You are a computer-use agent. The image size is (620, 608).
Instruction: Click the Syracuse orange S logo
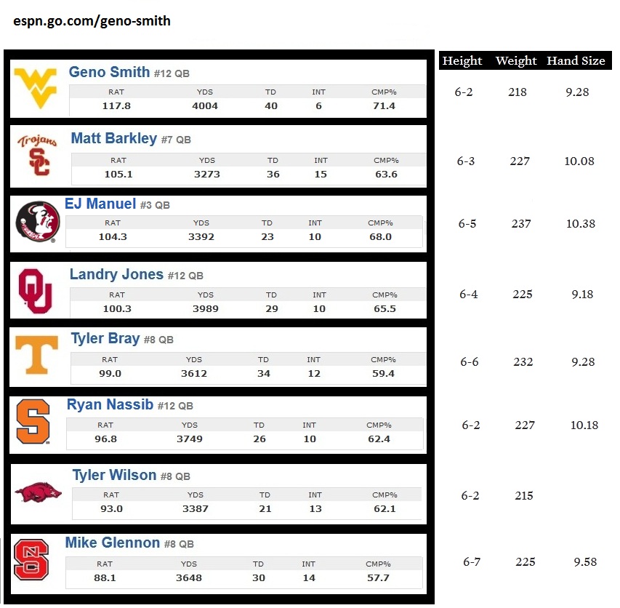tap(33, 421)
